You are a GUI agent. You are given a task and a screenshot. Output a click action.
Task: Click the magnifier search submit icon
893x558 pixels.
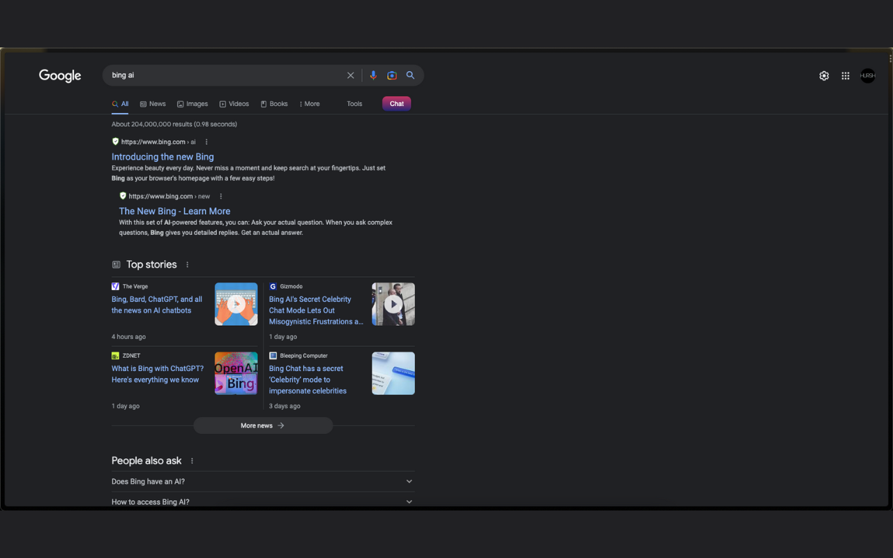[x=410, y=75]
